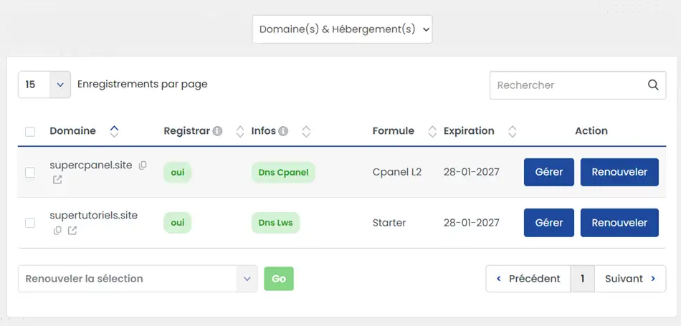Focus the Rechercher search field
Viewport: 681px width, 326px height.
click(x=578, y=85)
